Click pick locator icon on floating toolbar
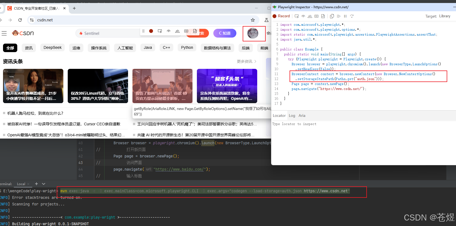Screen dimensions: 456x226 tap(160, 31)
